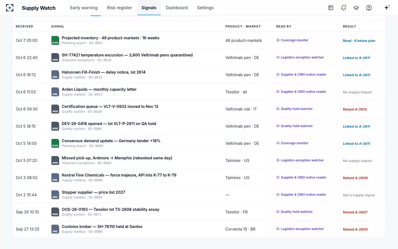The image size is (398, 249).
Task: Open 'Raised A-2607' result link
Action: (x=355, y=212)
